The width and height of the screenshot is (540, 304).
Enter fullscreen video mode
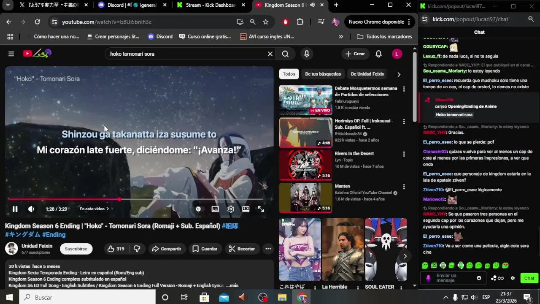261,209
